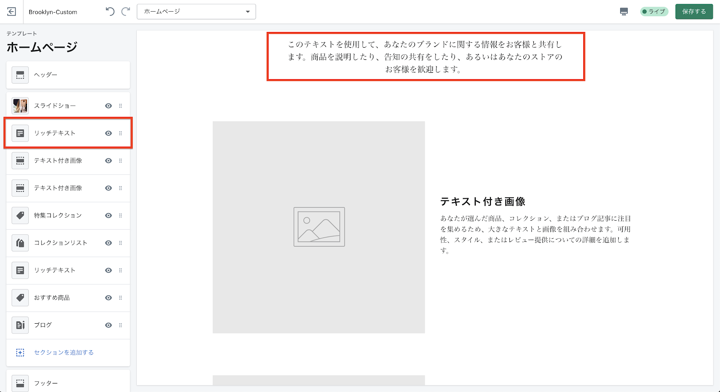Click the undo arrow icon
This screenshot has height=392, width=720.
click(110, 12)
